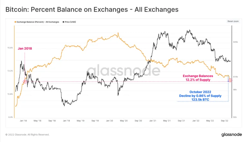The width and height of the screenshot is (247, 142).
Task: Click the glassnode watermark in chart center
Action: (123, 71)
